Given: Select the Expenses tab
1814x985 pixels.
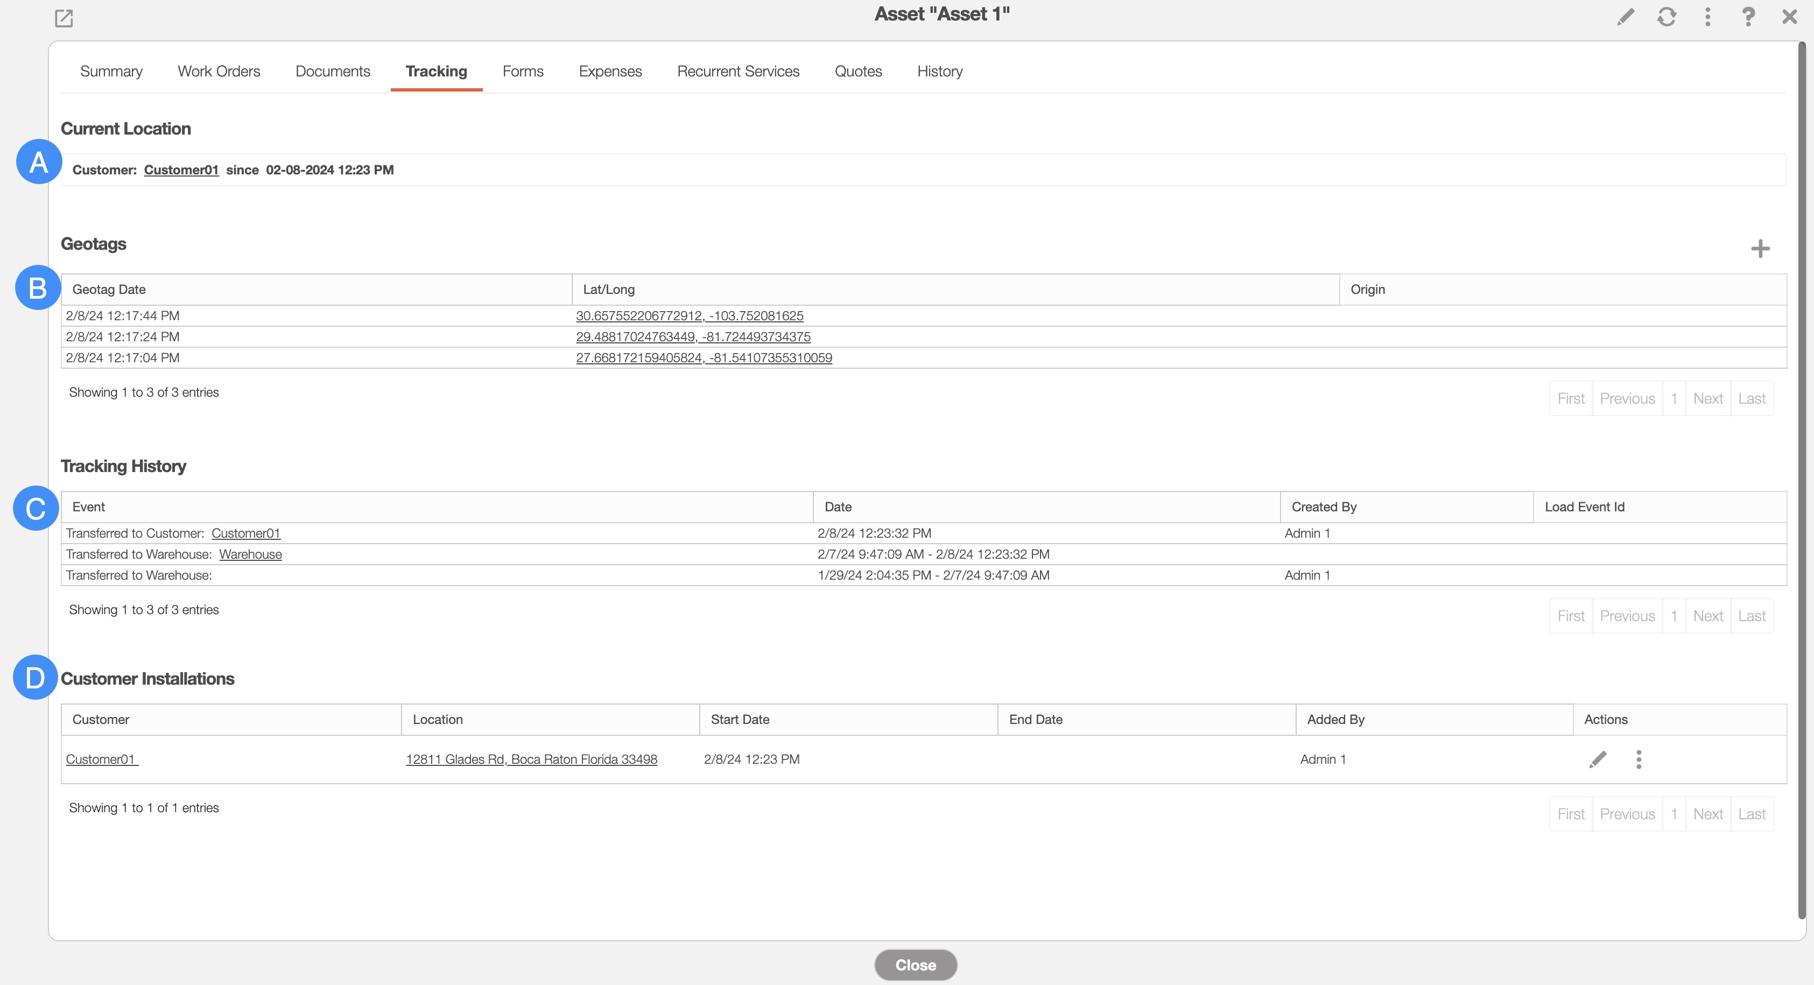Looking at the screenshot, I should click(610, 71).
